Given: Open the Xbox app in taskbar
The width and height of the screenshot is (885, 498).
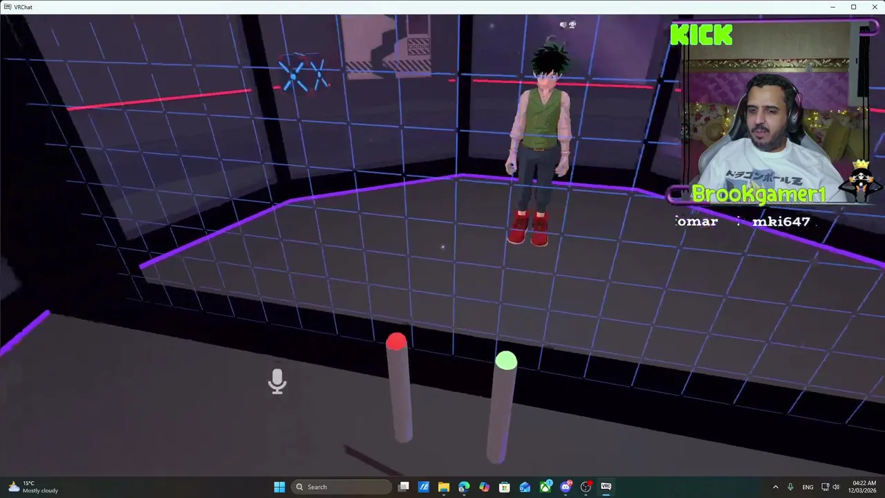Looking at the screenshot, I should [x=546, y=487].
